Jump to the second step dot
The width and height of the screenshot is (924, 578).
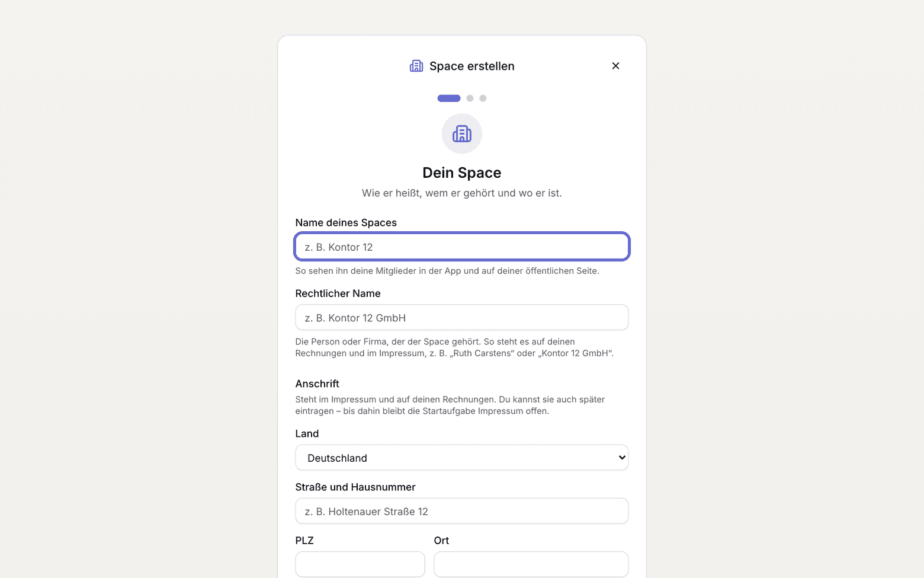470,98
